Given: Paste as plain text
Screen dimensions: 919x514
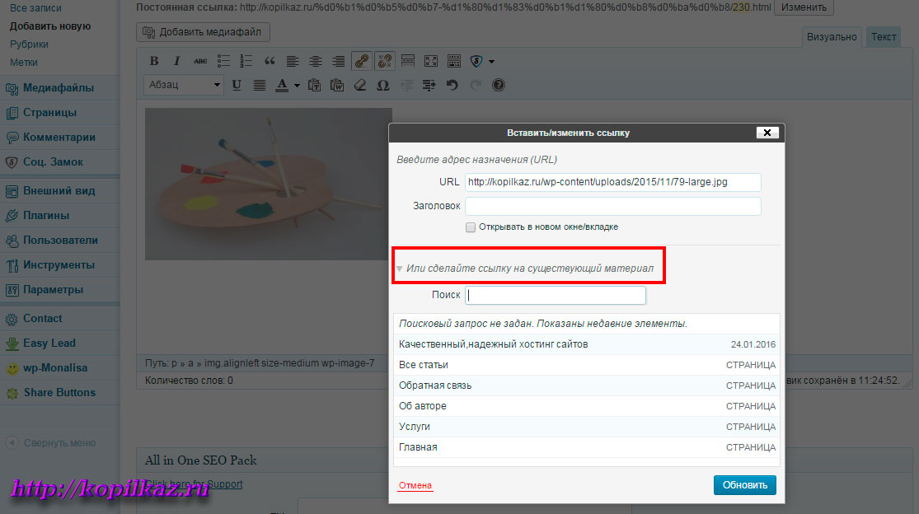Looking at the screenshot, I should [x=314, y=85].
